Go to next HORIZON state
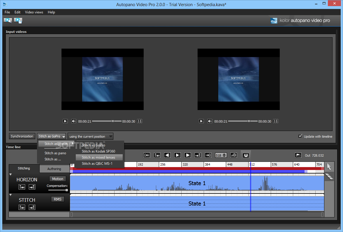 point(32,187)
